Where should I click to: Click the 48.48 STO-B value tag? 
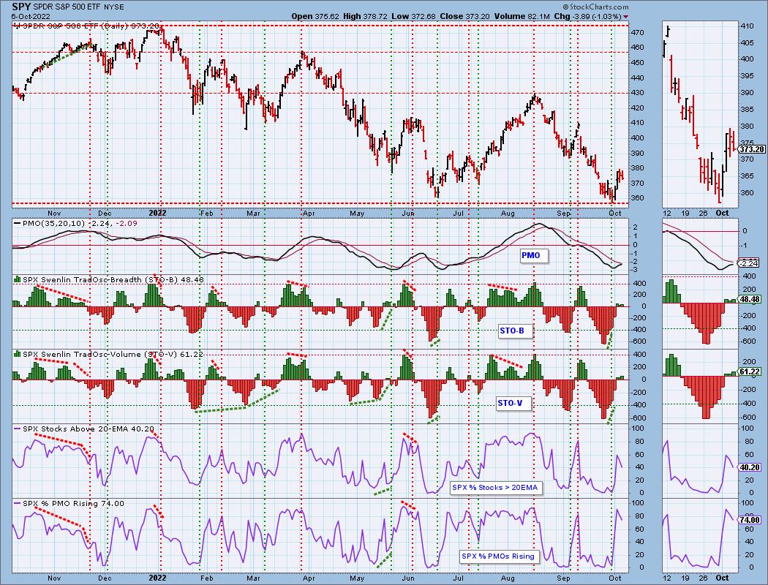tap(750, 300)
